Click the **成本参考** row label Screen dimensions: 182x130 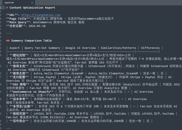click(19, 99)
